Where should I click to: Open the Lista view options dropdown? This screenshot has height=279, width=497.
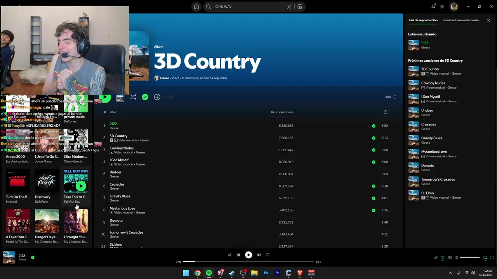tap(390, 97)
